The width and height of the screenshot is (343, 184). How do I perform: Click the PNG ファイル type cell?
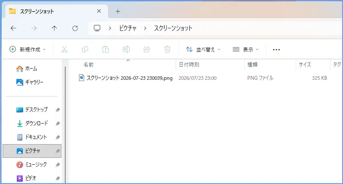point(260,78)
